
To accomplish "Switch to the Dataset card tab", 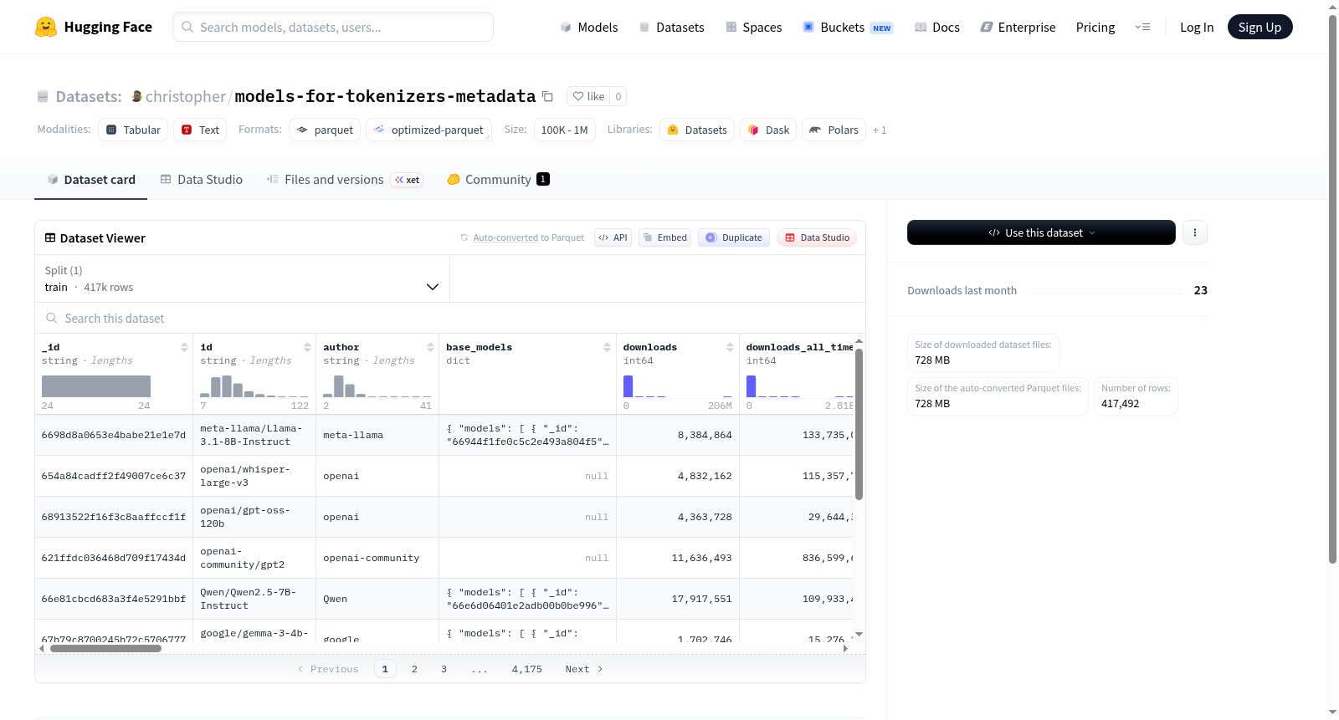I will 91,179.
